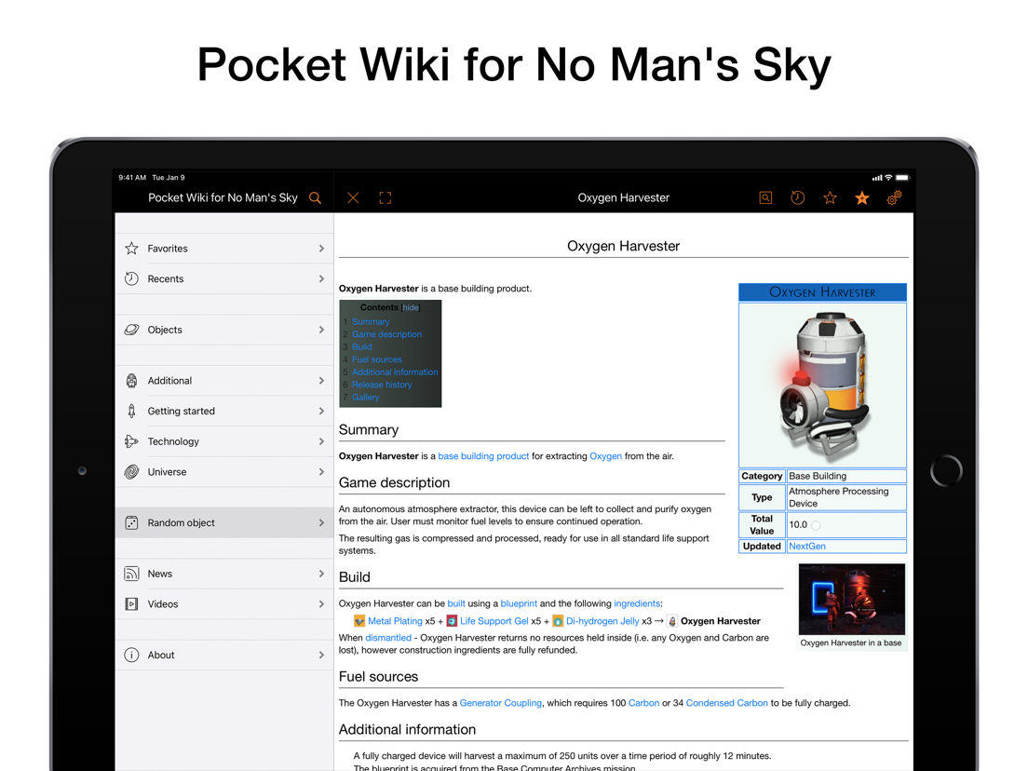This screenshot has height=771, width=1028.
Task: Hide the Contents table
Action: 411,307
